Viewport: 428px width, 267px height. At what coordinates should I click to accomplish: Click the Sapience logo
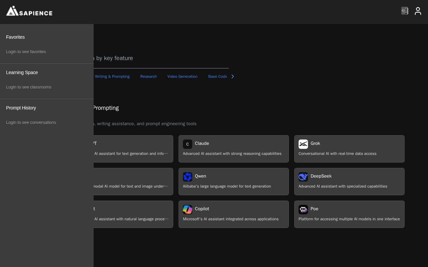pyautogui.click(x=29, y=11)
